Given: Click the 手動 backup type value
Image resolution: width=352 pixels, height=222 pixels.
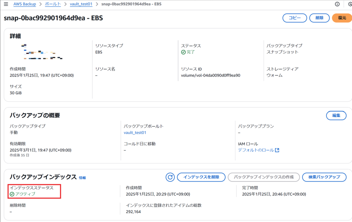Looking at the screenshot, I should (14, 133).
